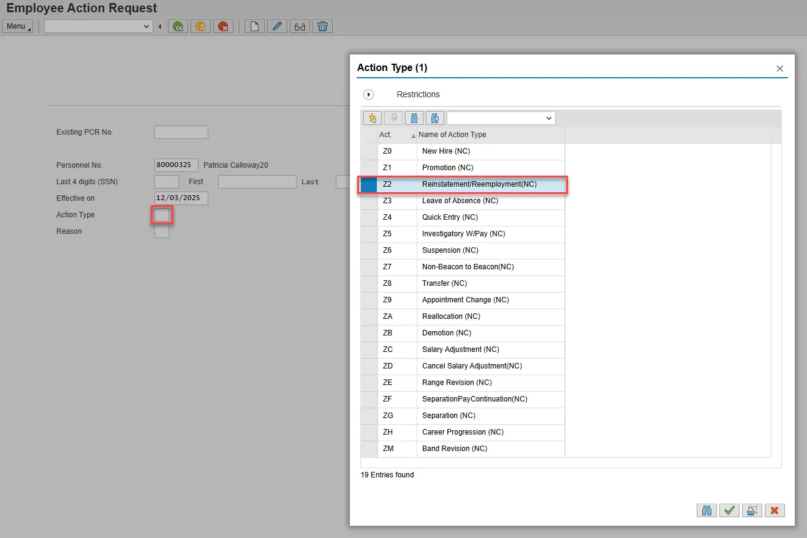
Task: Choose Promotion (NC) from the list
Action: 447,168
